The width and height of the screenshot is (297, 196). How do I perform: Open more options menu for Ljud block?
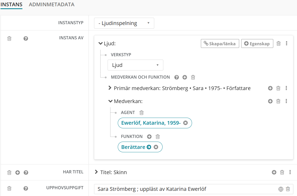(x=287, y=43)
